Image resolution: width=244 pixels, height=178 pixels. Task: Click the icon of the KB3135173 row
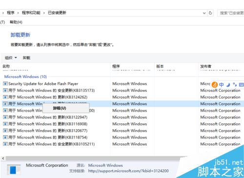click(5, 90)
